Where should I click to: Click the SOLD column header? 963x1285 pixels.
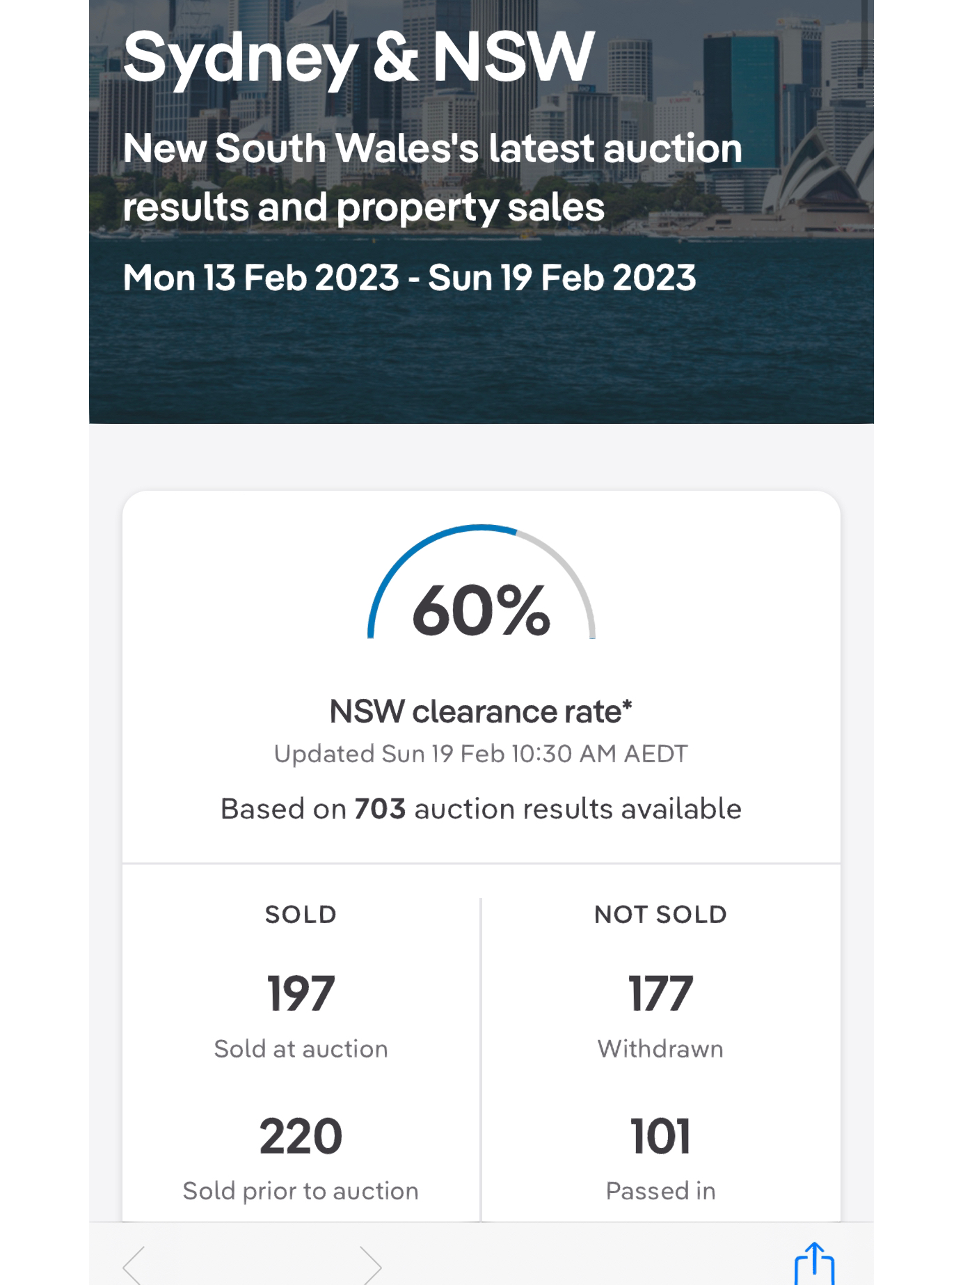301,914
